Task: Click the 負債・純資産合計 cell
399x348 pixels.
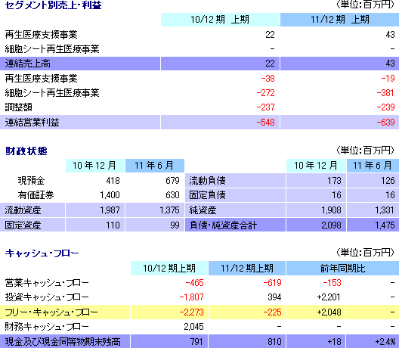Action: 235,225
